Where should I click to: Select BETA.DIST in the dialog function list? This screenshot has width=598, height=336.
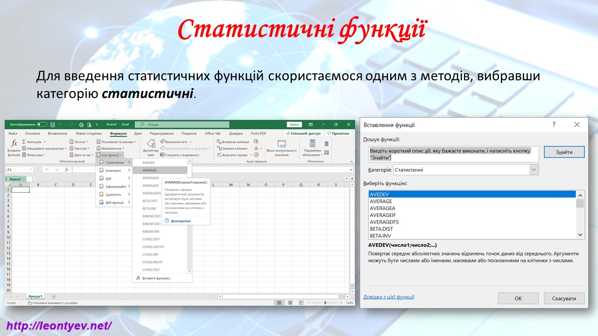click(x=472, y=229)
